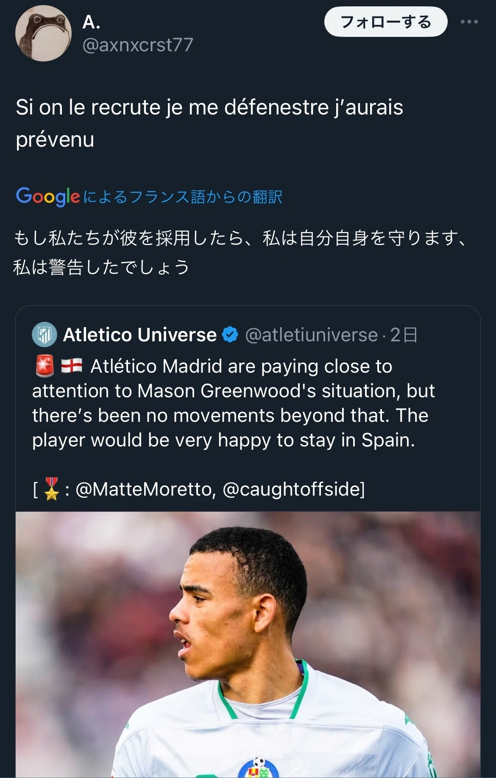Tap the 2日 timestamp on quoted tweet

[x=404, y=335]
